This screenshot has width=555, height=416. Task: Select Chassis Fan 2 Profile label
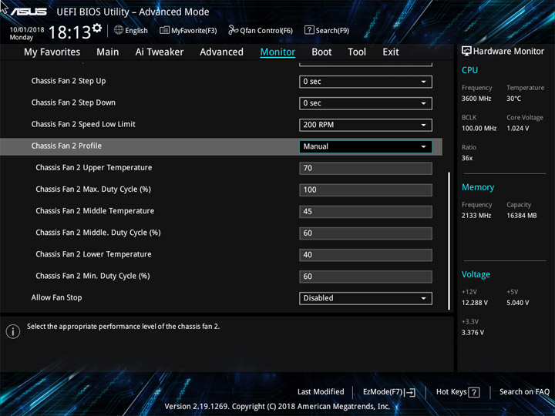(x=66, y=146)
